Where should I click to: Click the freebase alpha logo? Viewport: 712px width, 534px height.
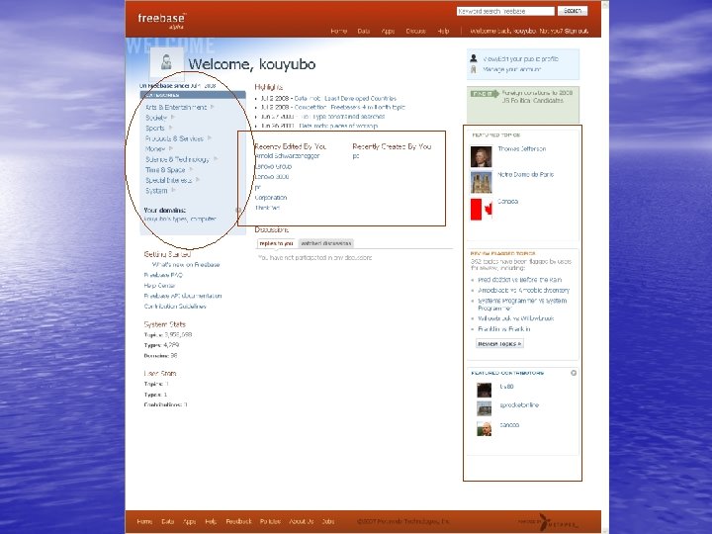coord(162,21)
